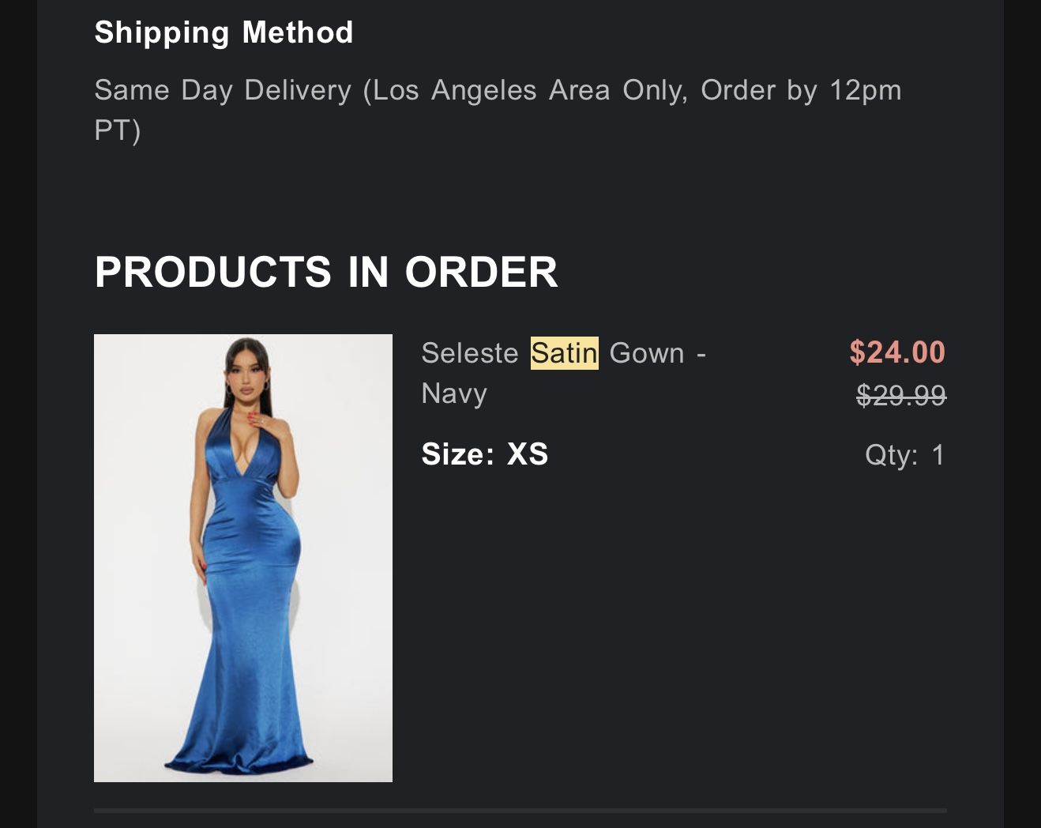Click the "PT)" text ending shipping description
Viewport: 1041px width, 828px height.
point(118,130)
